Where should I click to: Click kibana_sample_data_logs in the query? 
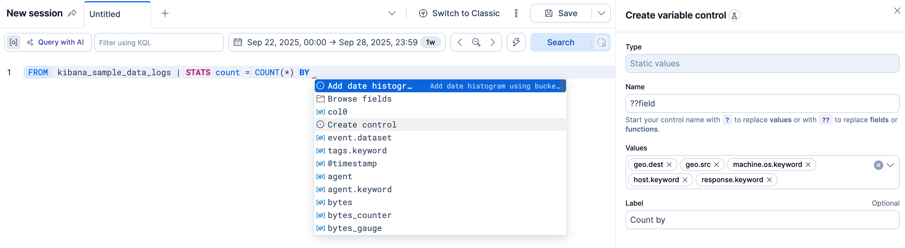(x=114, y=73)
